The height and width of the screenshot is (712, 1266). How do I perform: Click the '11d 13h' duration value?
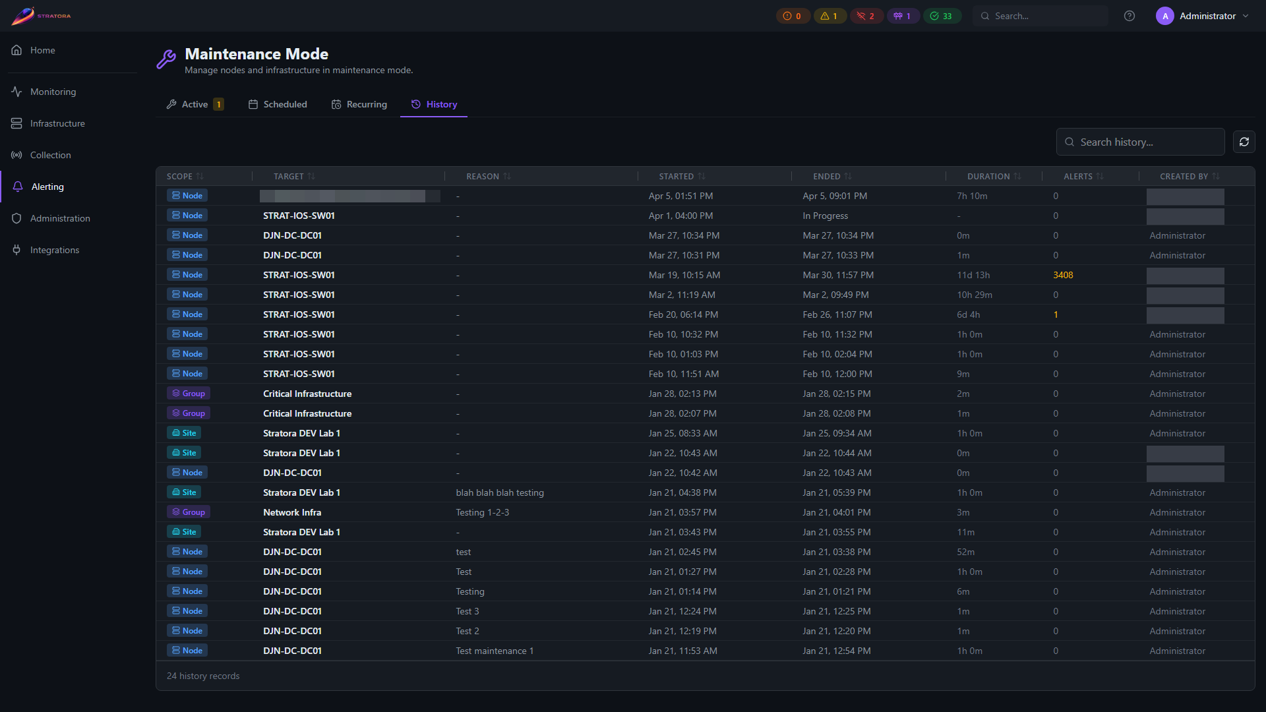click(973, 275)
